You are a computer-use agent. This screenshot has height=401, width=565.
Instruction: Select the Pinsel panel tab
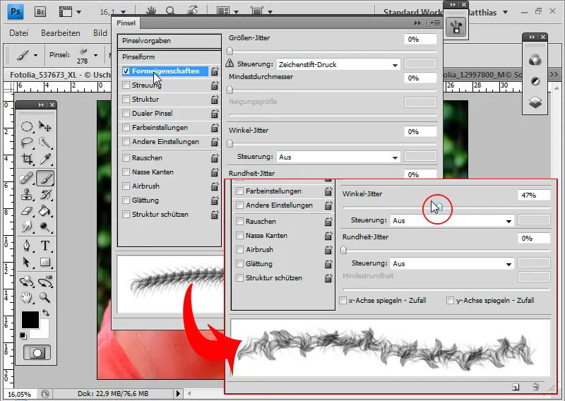point(126,23)
